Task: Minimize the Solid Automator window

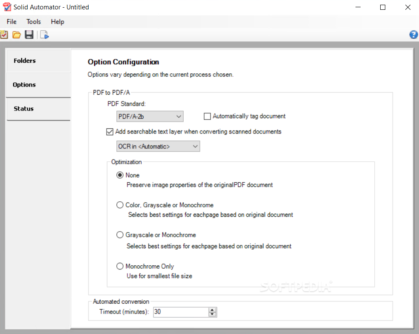Action: pyautogui.click(x=358, y=7)
